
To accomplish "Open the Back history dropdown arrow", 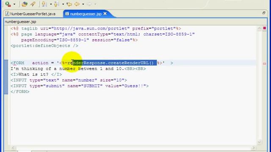I will click(83, 4).
